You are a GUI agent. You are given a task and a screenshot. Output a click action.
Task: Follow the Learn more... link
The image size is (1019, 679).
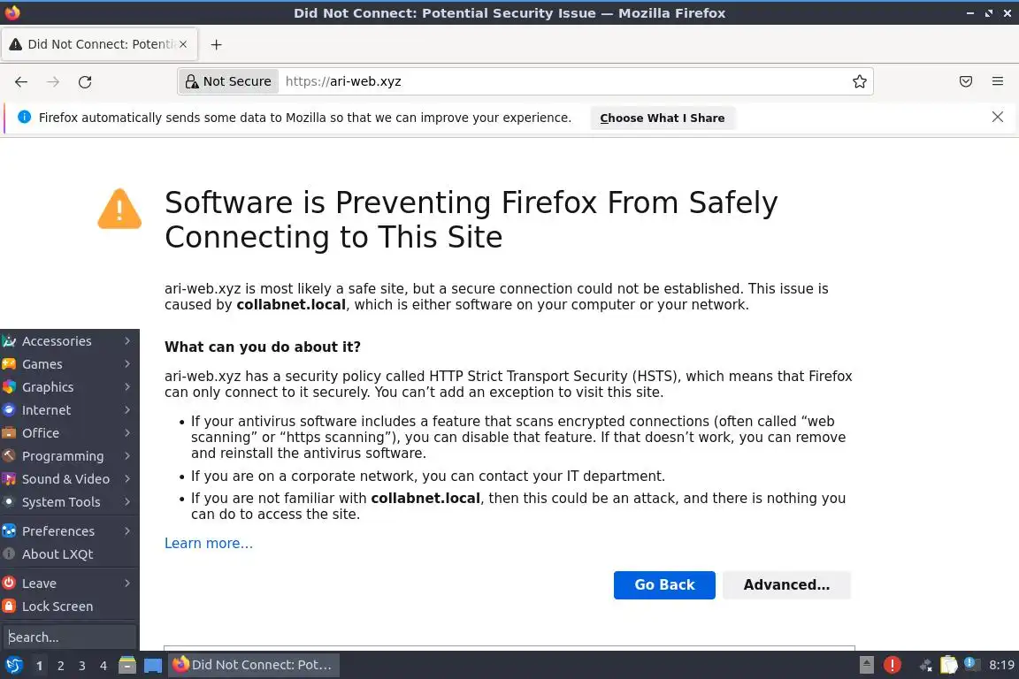(209, 543)
